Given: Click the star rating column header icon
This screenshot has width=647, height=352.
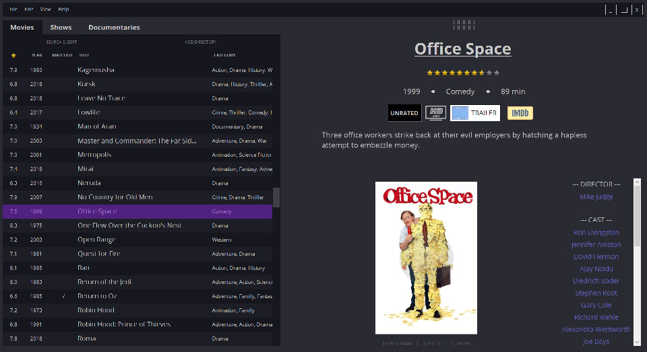Looking at the screenshot, I should (x=13, y=55).
